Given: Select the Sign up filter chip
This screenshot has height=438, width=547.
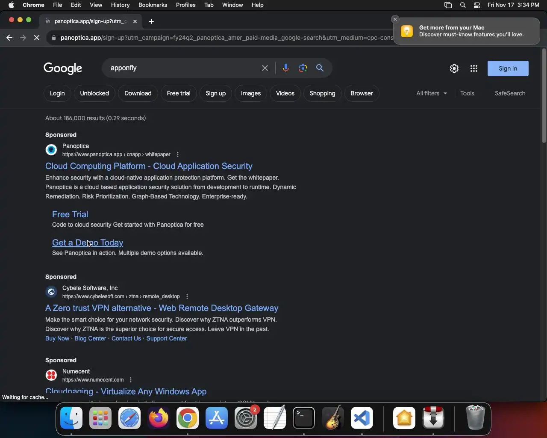Looking at the screenshot, I should pyautogui.click(x=215, y=93).
